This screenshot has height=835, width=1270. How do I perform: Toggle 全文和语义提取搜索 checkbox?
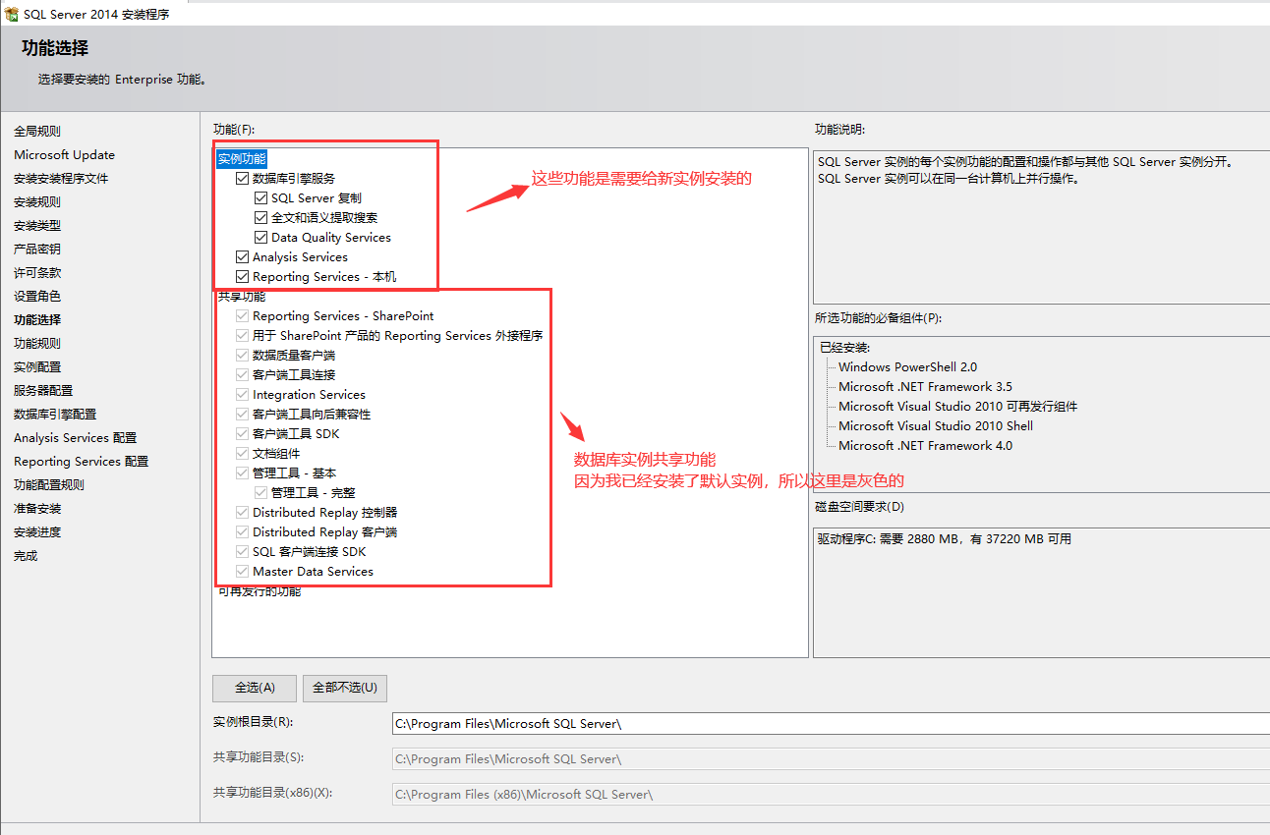pyautogui.click(x=261, y=218)
